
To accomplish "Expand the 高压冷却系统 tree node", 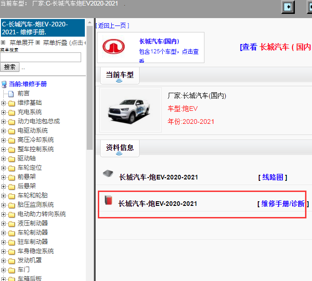I will coord(3,140).
